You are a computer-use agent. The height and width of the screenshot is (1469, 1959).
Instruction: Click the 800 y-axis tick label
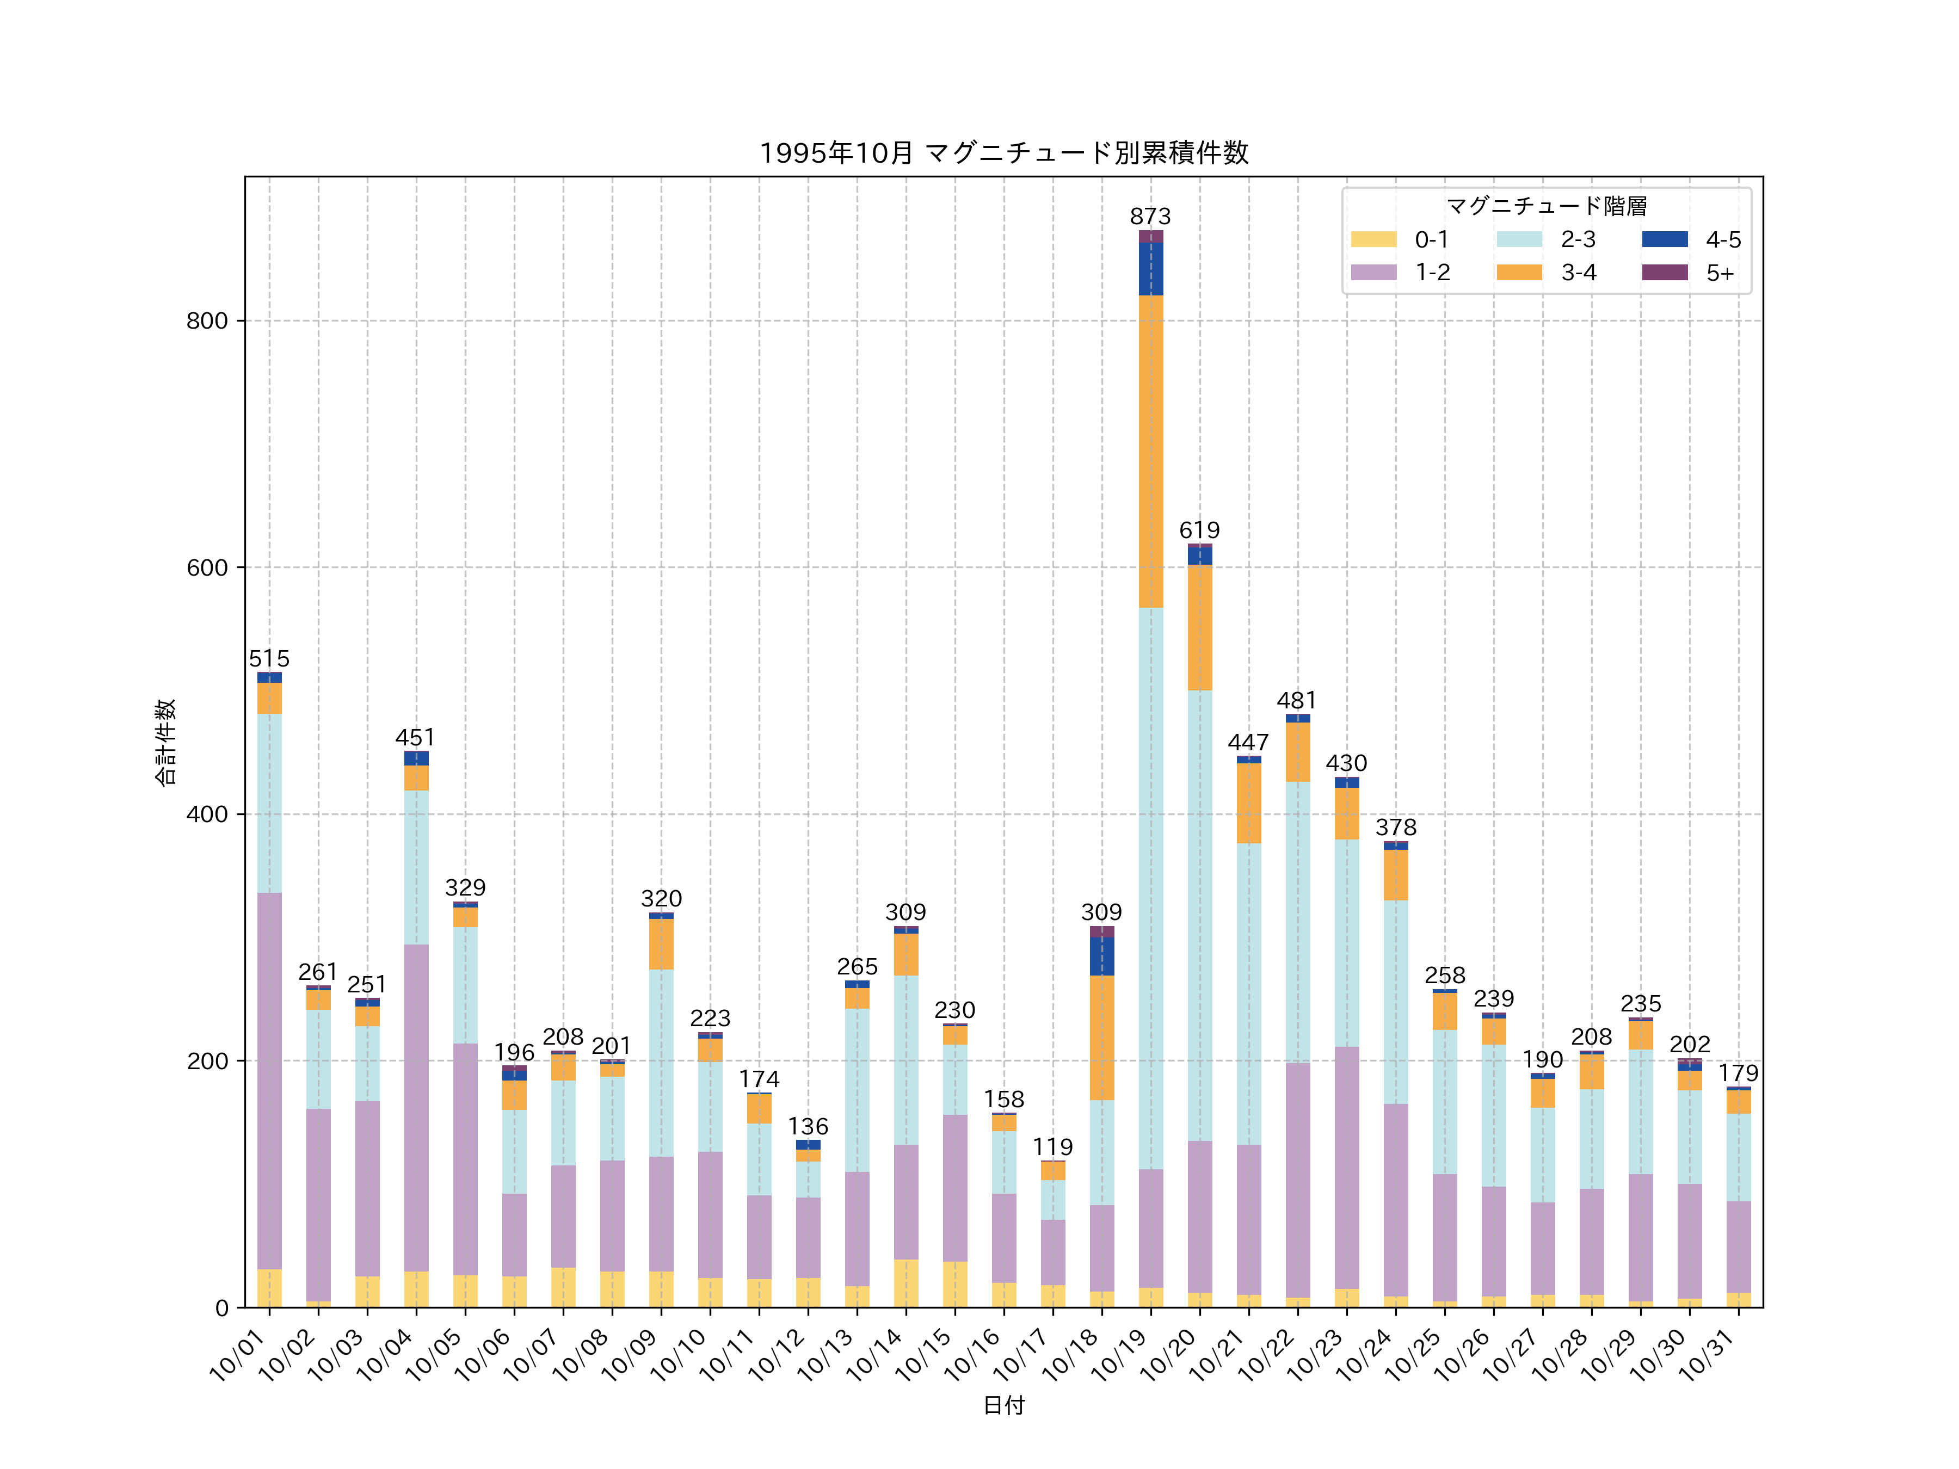tap(207, 320)
